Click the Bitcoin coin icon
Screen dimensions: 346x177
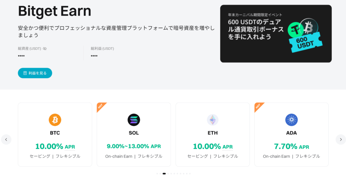(55, 119)
